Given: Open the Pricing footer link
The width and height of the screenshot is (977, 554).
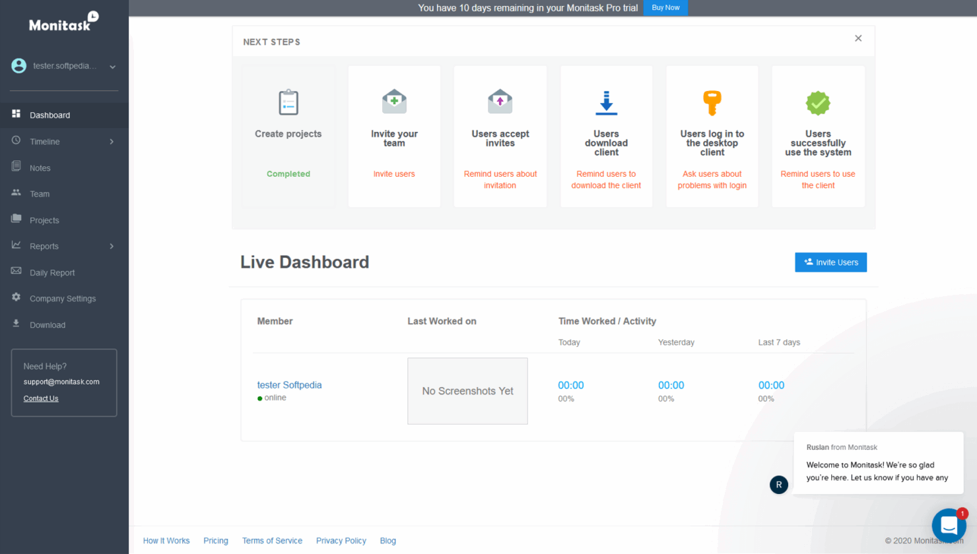Looking at the screenshot, I should 216,541.
